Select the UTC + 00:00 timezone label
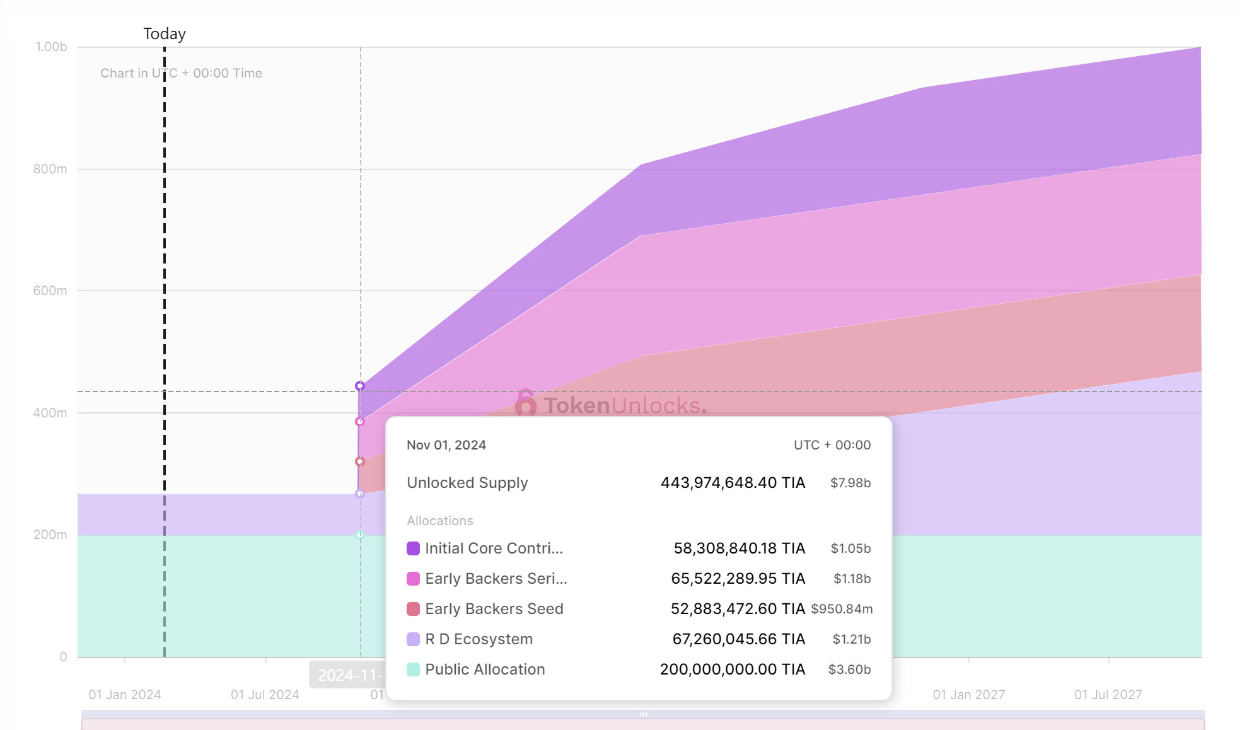Screen dimensions: 1242x730 click(x=832, y=444)
